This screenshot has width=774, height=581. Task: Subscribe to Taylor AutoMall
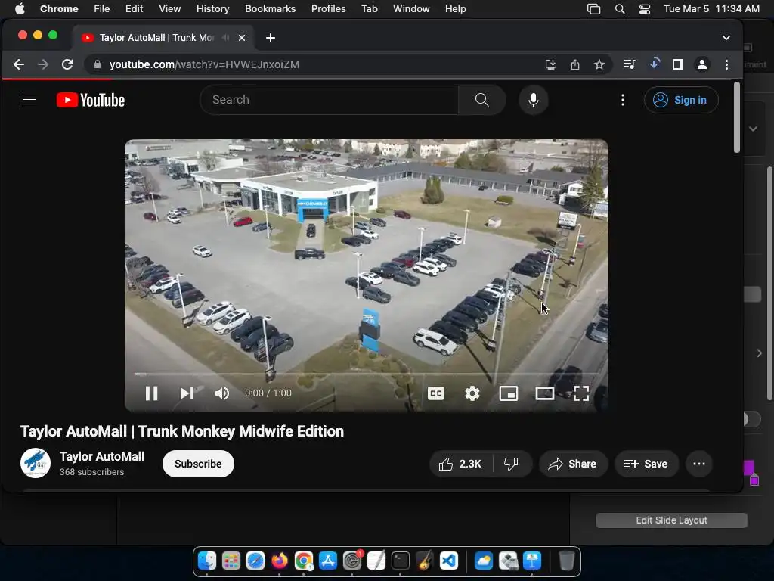coord(198,464)
